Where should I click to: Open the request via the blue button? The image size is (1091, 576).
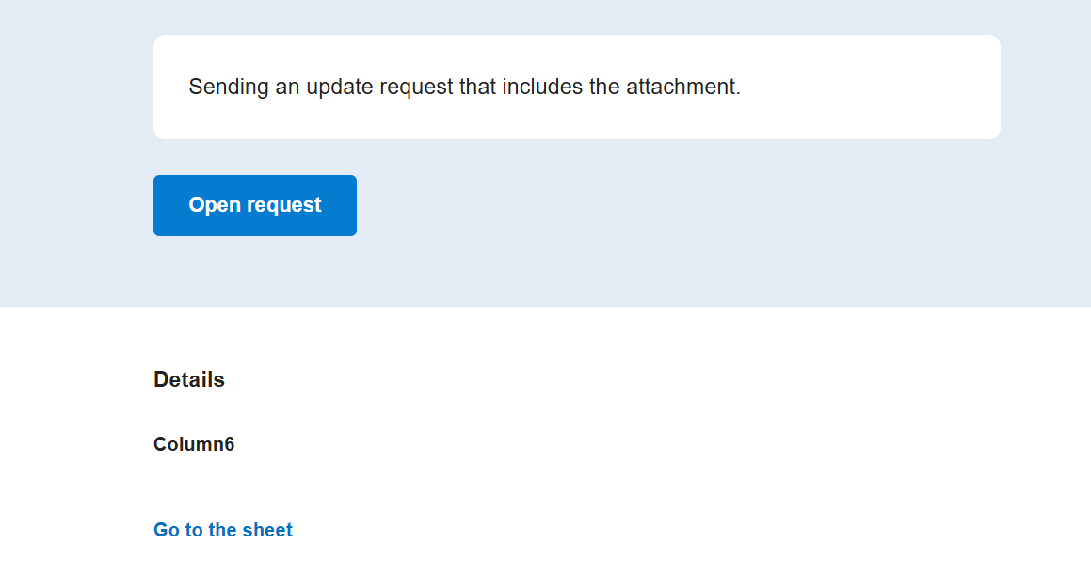[255, 205]
